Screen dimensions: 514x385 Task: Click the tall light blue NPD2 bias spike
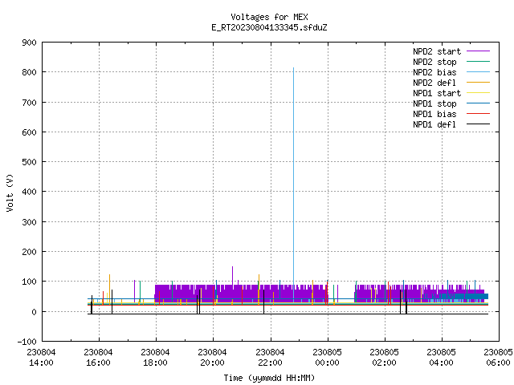pyautogui.click(x=293, y=176)
